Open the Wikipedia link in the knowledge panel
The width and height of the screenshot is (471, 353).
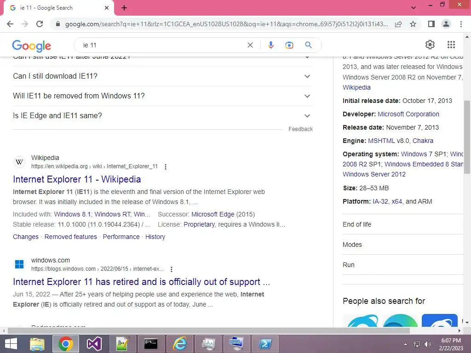point(356,87)
